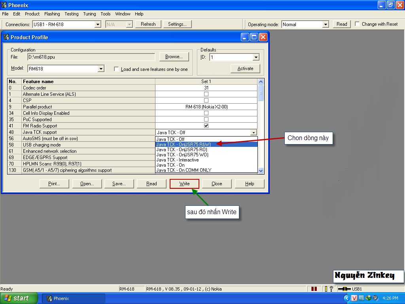Open the volume speaker tray icon
The image size is (405, 304).
pos(375,298)
